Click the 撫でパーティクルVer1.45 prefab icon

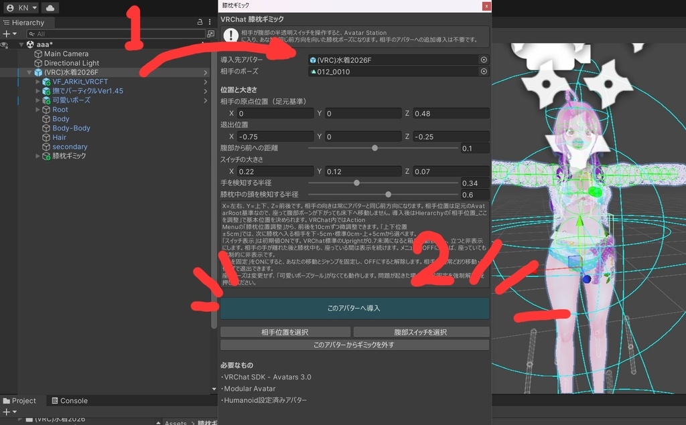coord(46,91)
